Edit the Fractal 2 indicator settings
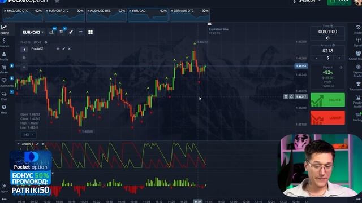 point(64,49)
